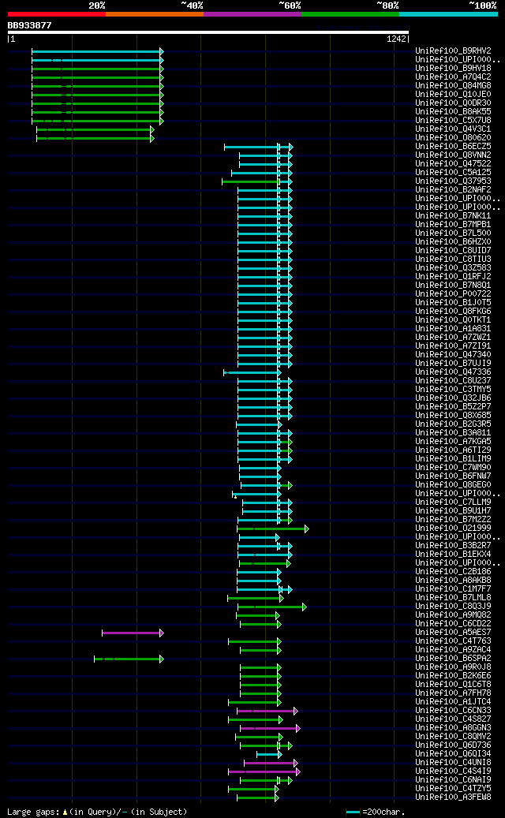Select the UniRef100_C5X7U8 label
The height and width of the screenshot is (818, 505).
tap(453, 120)
